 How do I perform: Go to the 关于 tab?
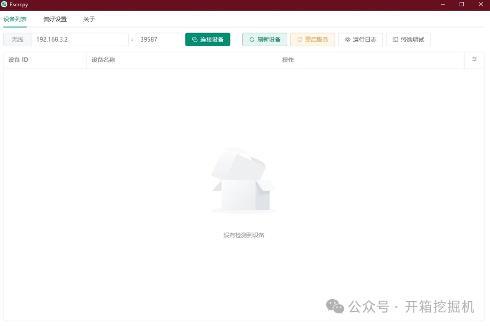tap(89, 19)
